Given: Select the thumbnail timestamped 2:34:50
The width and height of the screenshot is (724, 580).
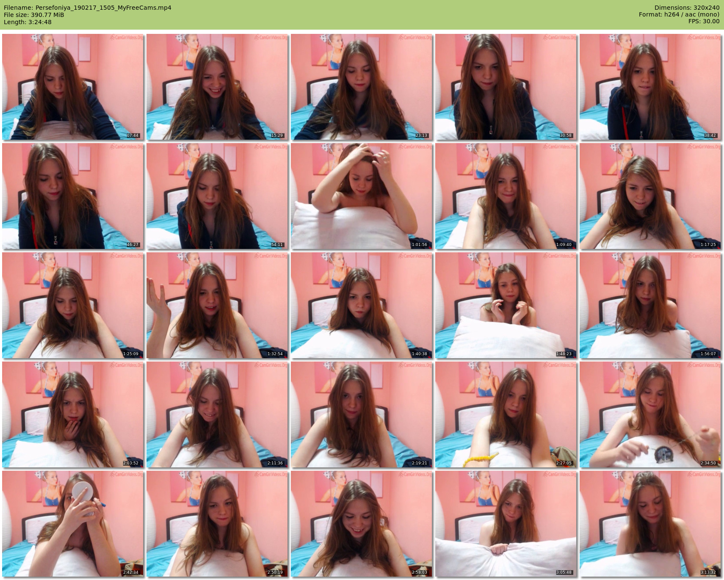Looking at the screenshot, I should tap(650, 414).
